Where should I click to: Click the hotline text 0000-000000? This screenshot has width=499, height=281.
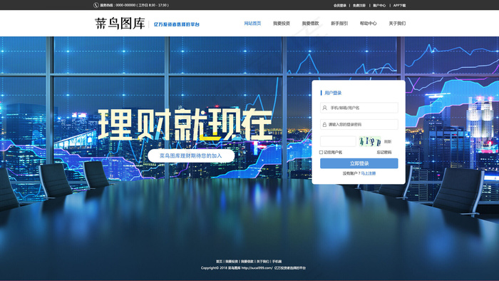[125, 6]
